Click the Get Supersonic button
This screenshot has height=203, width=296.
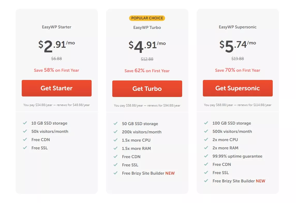(x=238, y=88)
